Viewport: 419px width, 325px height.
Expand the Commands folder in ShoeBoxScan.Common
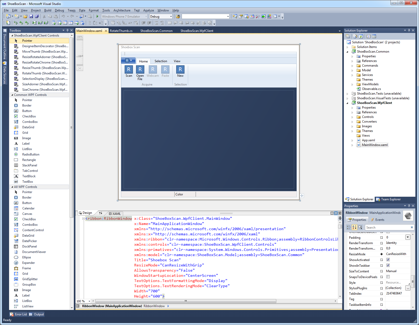point(352,66)
